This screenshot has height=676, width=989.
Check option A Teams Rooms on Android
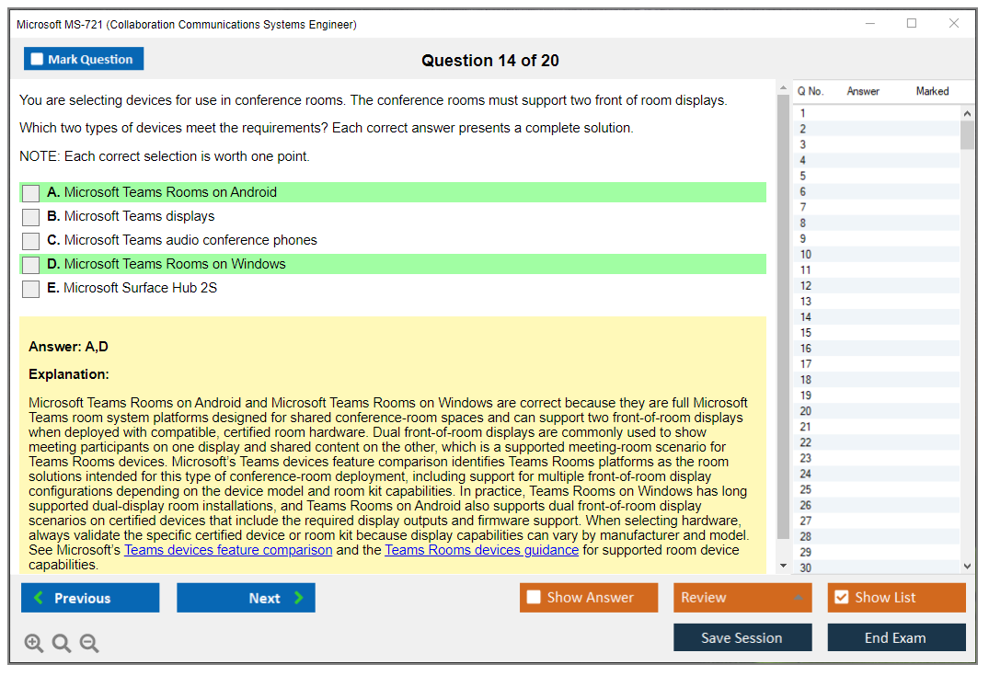point(31,193)
